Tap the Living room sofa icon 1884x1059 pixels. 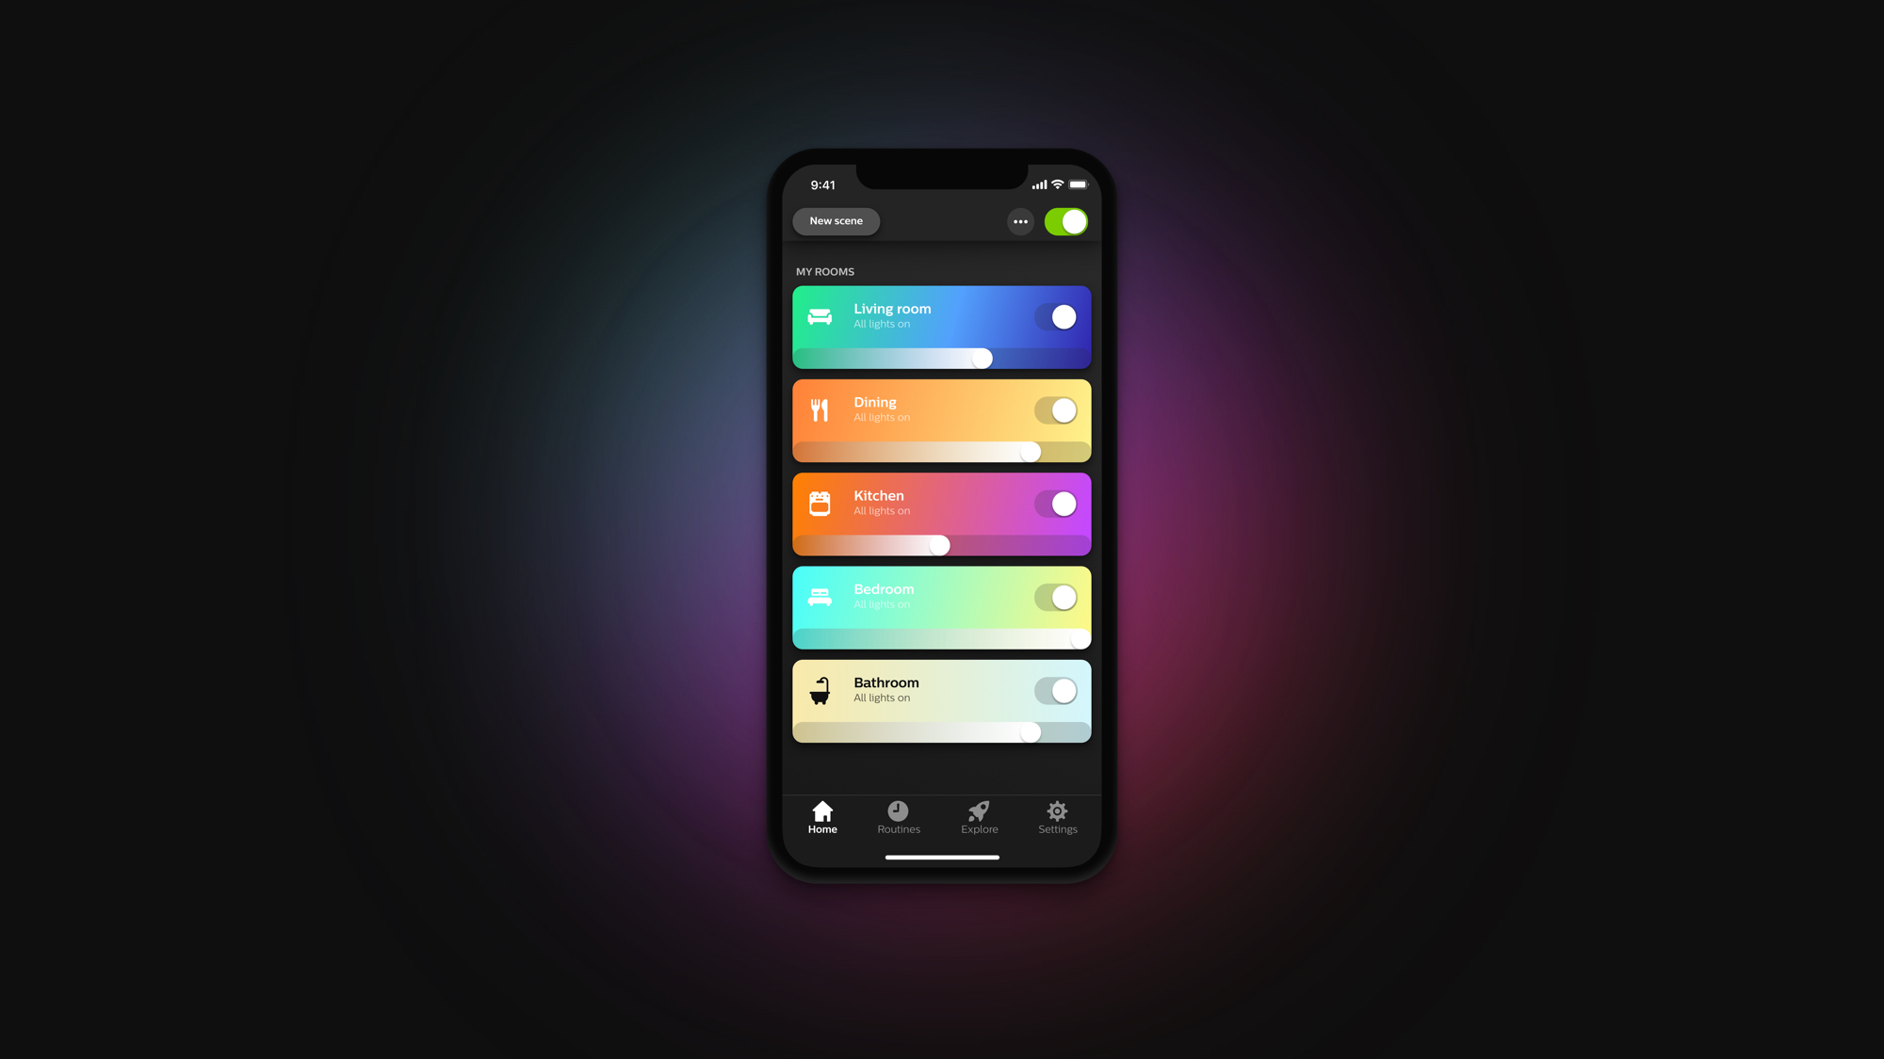pyautogui.click(x=820, y=317)
